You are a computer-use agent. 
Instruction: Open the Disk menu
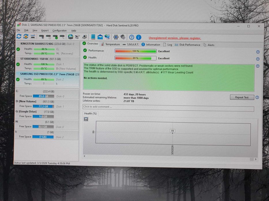point(26,30)
